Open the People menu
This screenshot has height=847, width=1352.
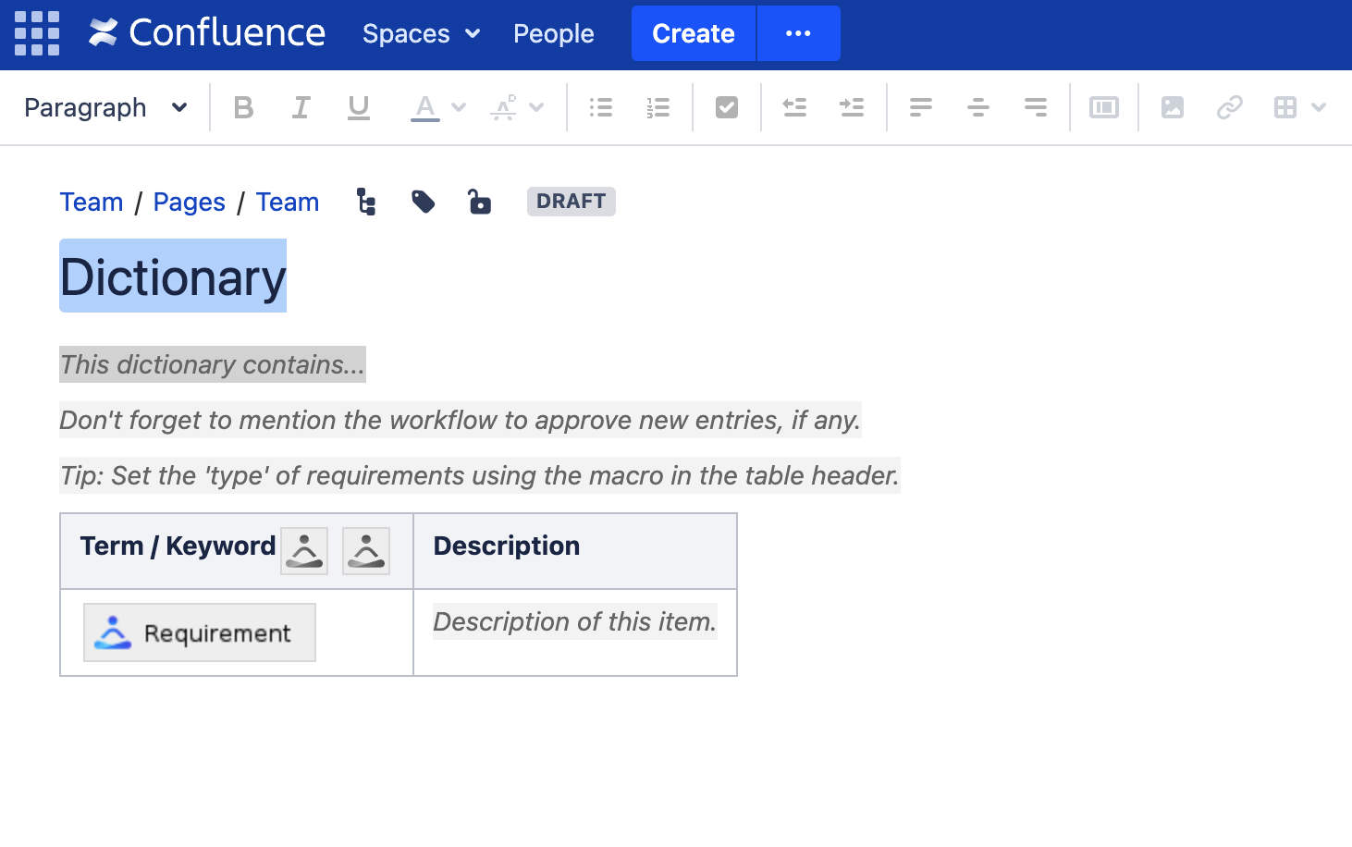(x=553, y=33)
